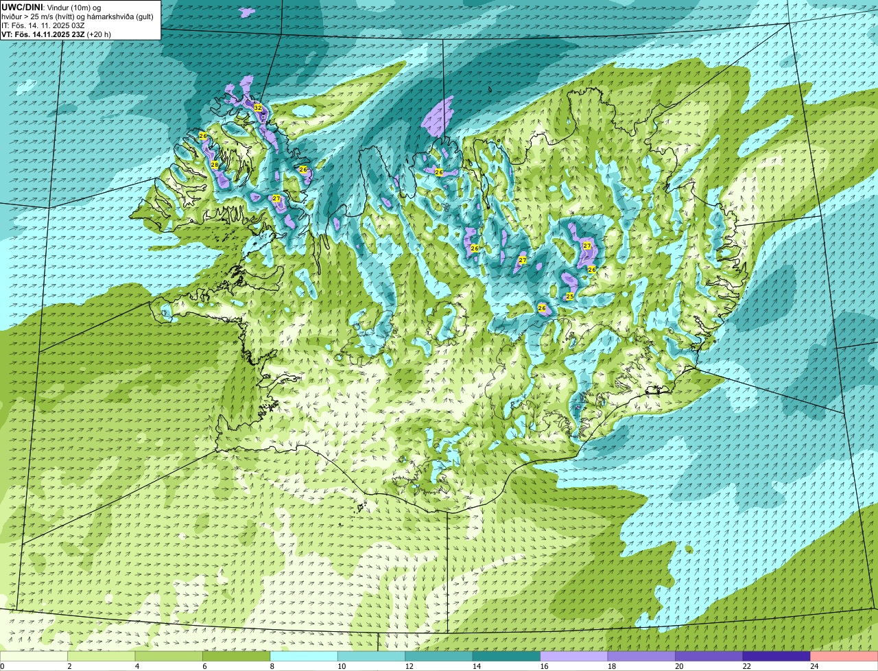Select the 14–16 m/s dark teal scale swatch
Image resolution: width=878 pixels, height=671 pixels.
(507, 656)
